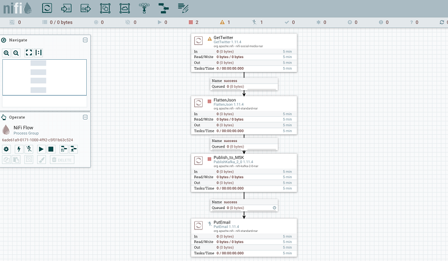Click GetTwitter warning triangle icon
The image size is (448, 261).
pyautogui.click(x=209, y=39)
